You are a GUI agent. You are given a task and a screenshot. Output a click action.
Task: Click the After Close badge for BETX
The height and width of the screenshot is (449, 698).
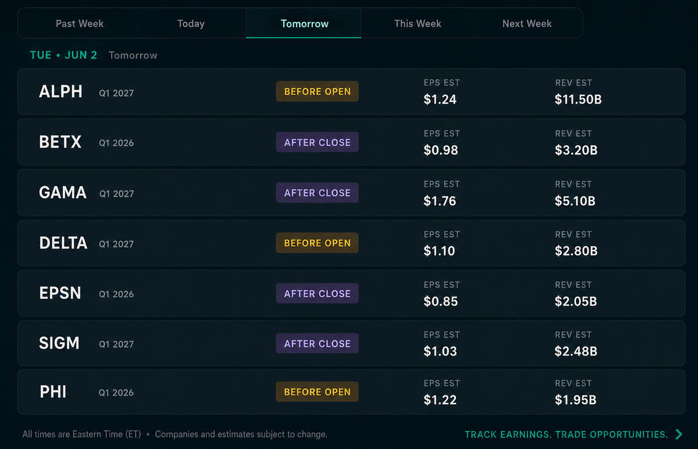click(x=317, y=142)
